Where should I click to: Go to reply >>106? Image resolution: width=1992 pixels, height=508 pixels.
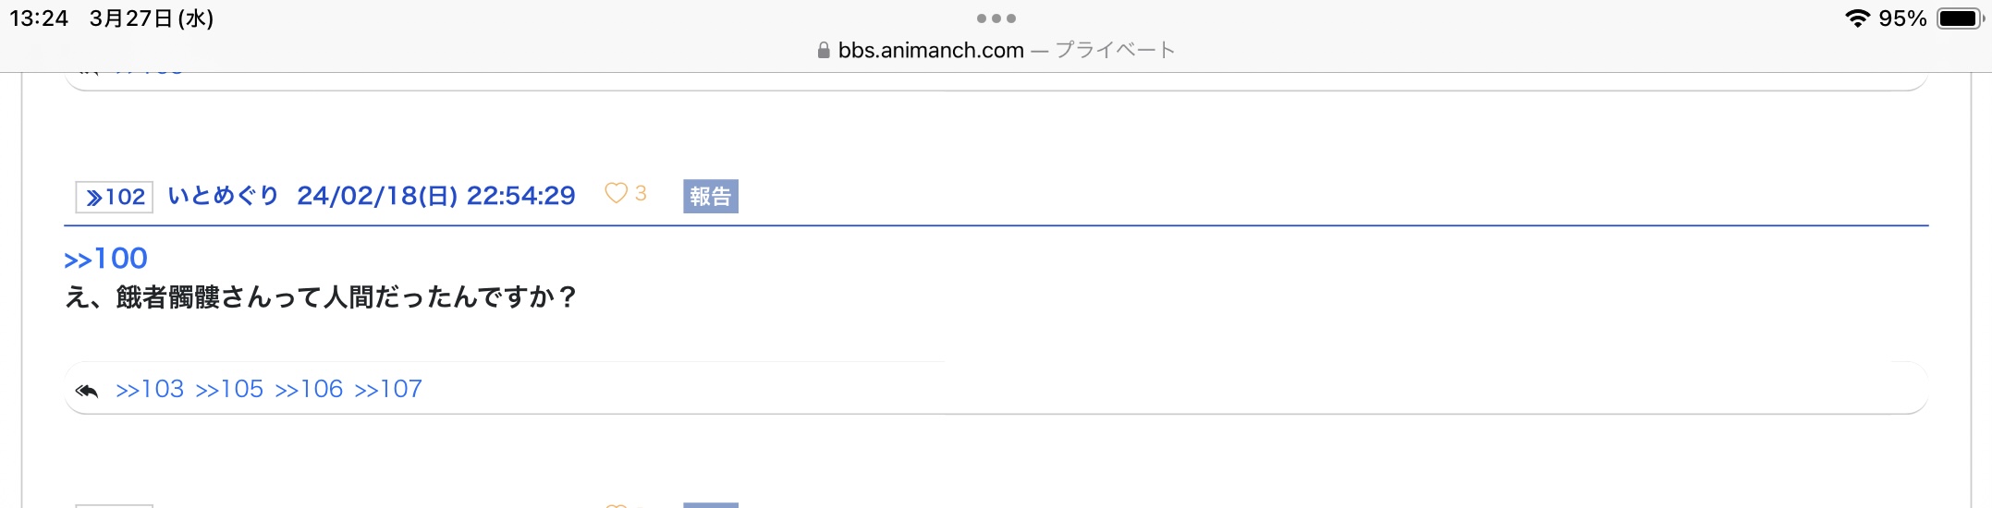(x=309, y=389)
